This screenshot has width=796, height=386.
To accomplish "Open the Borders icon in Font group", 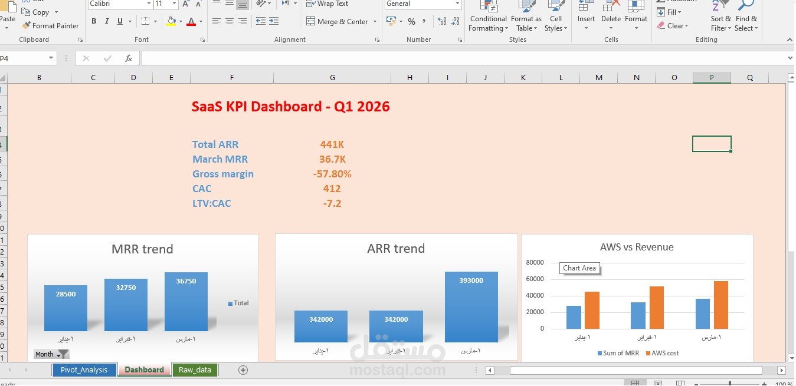I will 145,21.
